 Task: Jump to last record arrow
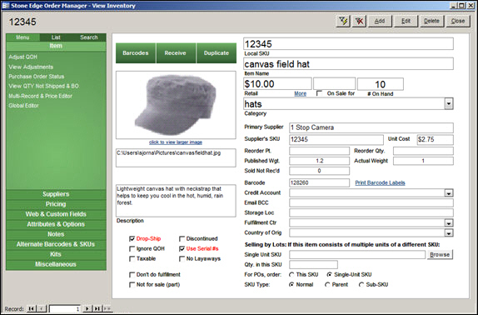[97, 308]
